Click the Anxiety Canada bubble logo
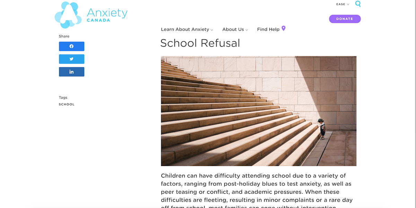 pos(68,15)
